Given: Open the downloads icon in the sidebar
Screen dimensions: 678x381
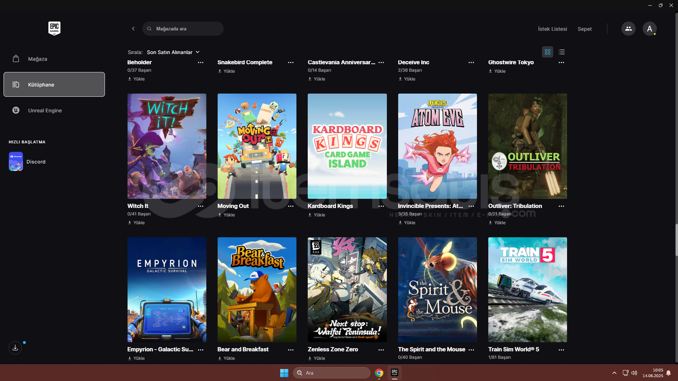Looking at the screenshot, I should click(15, 348).
